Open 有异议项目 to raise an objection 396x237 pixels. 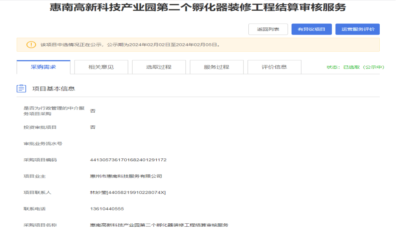(311, 29)
